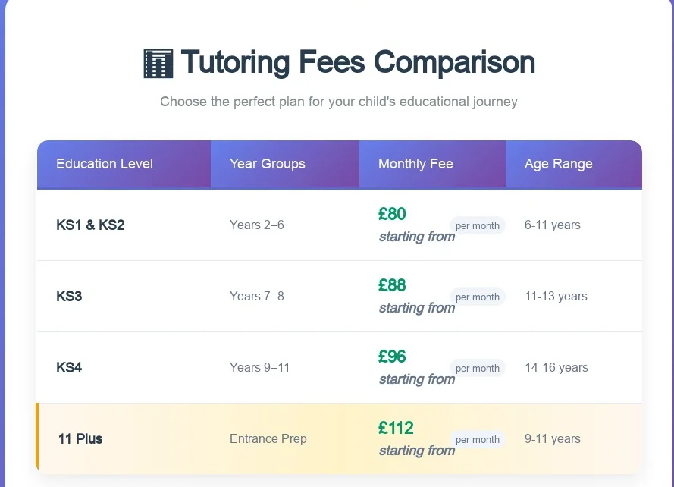The height and width of the screenshot is (487, 674).
Task: Click the per month badge in 11 Plus row
Action: (477, 440)
